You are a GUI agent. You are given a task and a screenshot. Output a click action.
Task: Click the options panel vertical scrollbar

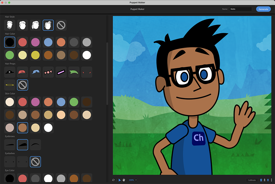pos(107,74)
